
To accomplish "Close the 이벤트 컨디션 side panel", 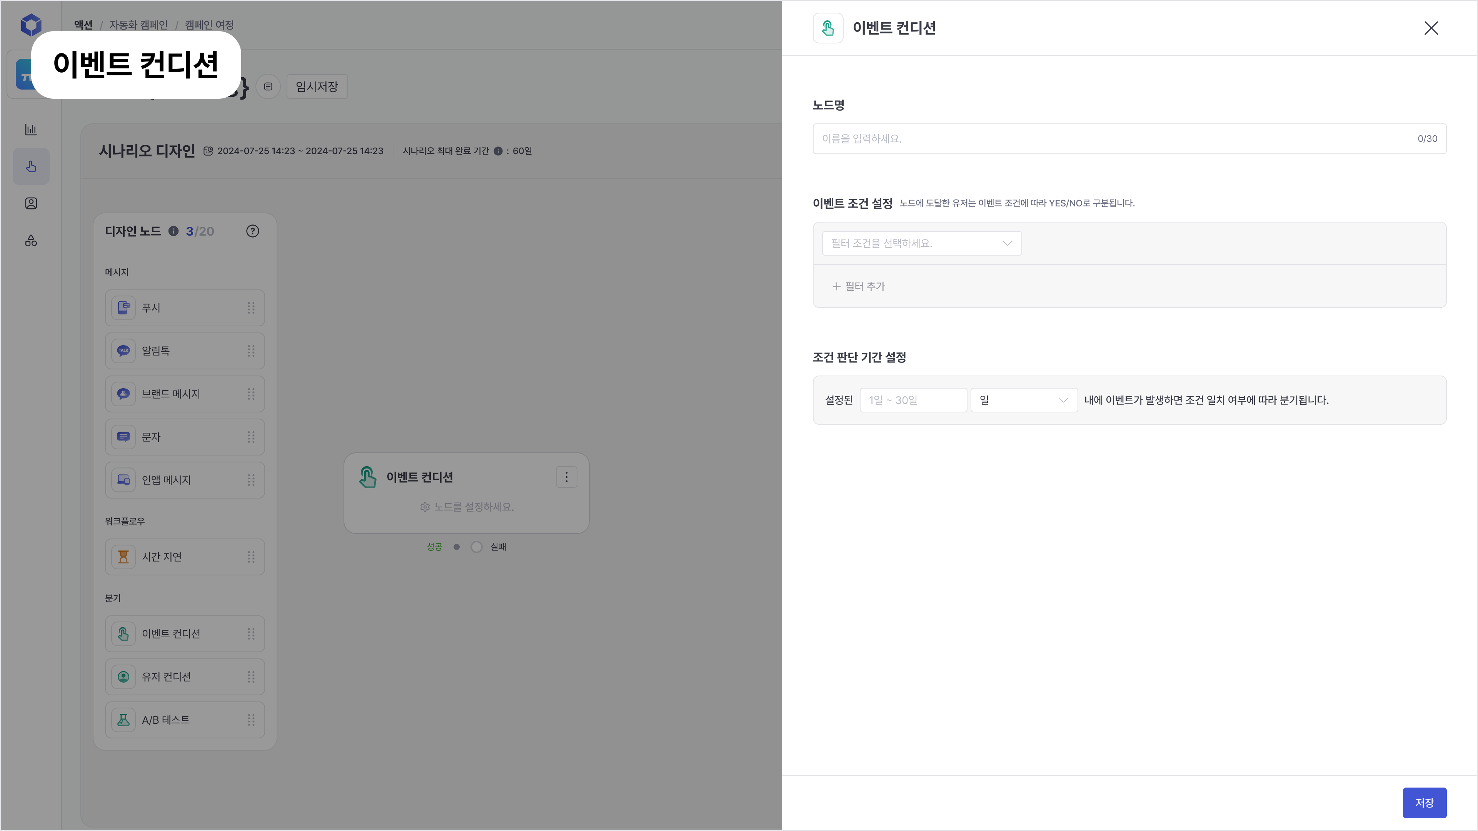I will click(1431, 28).
